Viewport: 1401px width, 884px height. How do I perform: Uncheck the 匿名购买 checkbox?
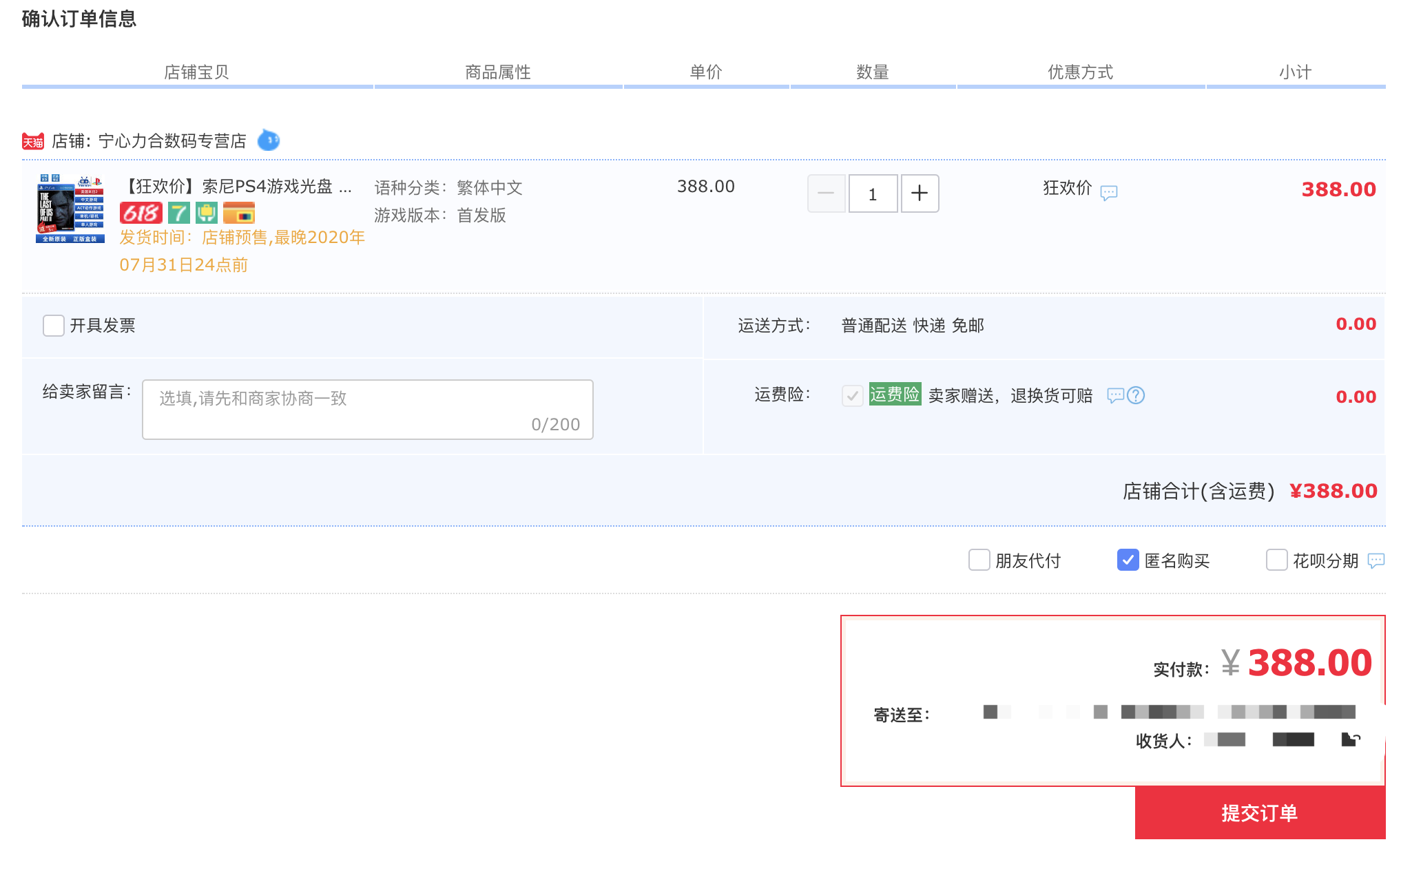(1128, 560)
